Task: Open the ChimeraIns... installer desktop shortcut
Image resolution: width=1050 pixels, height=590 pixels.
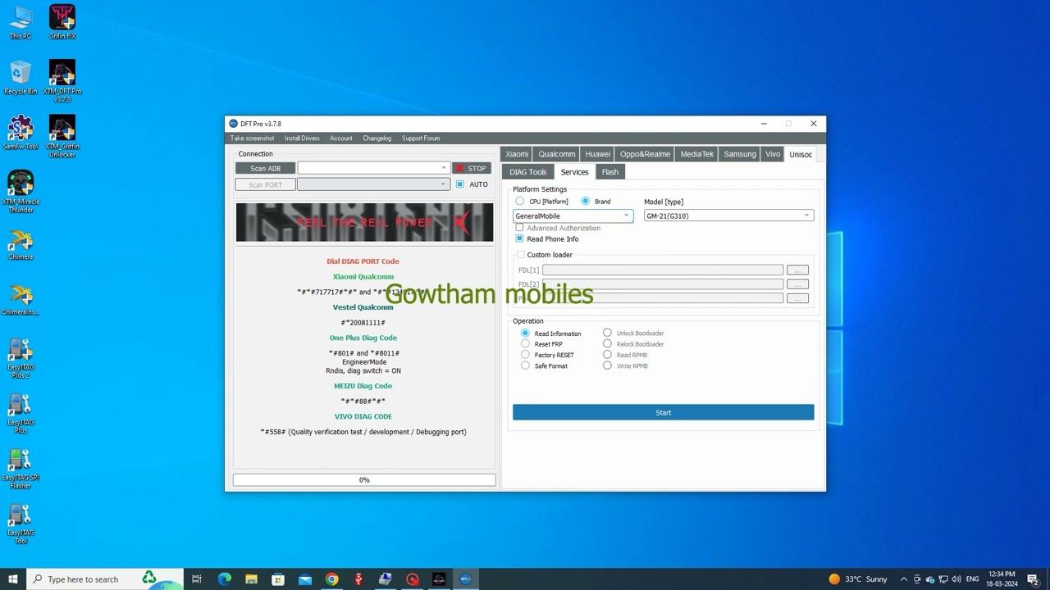Action: (21, 300)
